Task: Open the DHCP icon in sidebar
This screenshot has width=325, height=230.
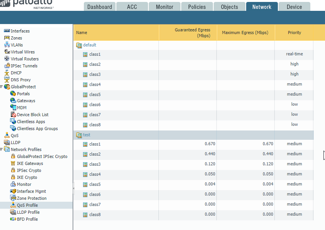Action: [7, 73]
